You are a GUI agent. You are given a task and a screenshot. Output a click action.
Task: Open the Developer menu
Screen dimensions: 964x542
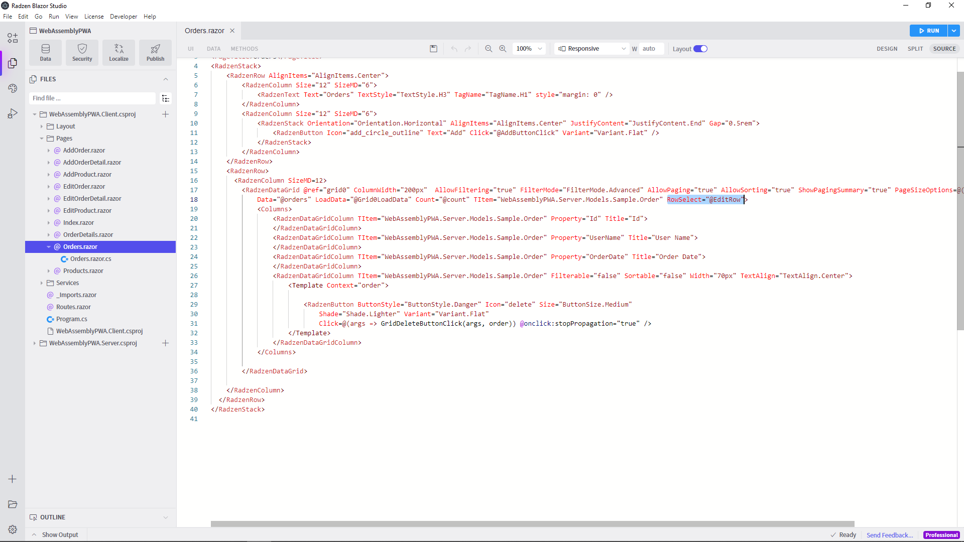click(124, 17)
